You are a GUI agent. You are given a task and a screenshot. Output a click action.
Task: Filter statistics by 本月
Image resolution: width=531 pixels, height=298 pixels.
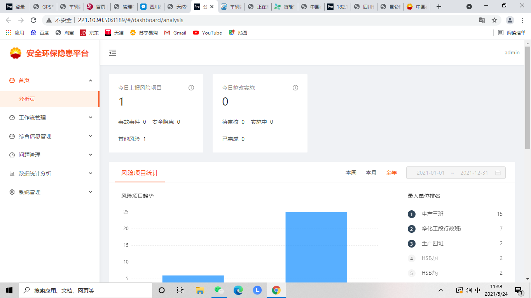click(371, 173)
